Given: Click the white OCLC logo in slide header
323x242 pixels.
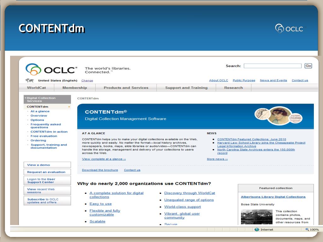Looking at the screenshot, I should click(x=289, y=29).
